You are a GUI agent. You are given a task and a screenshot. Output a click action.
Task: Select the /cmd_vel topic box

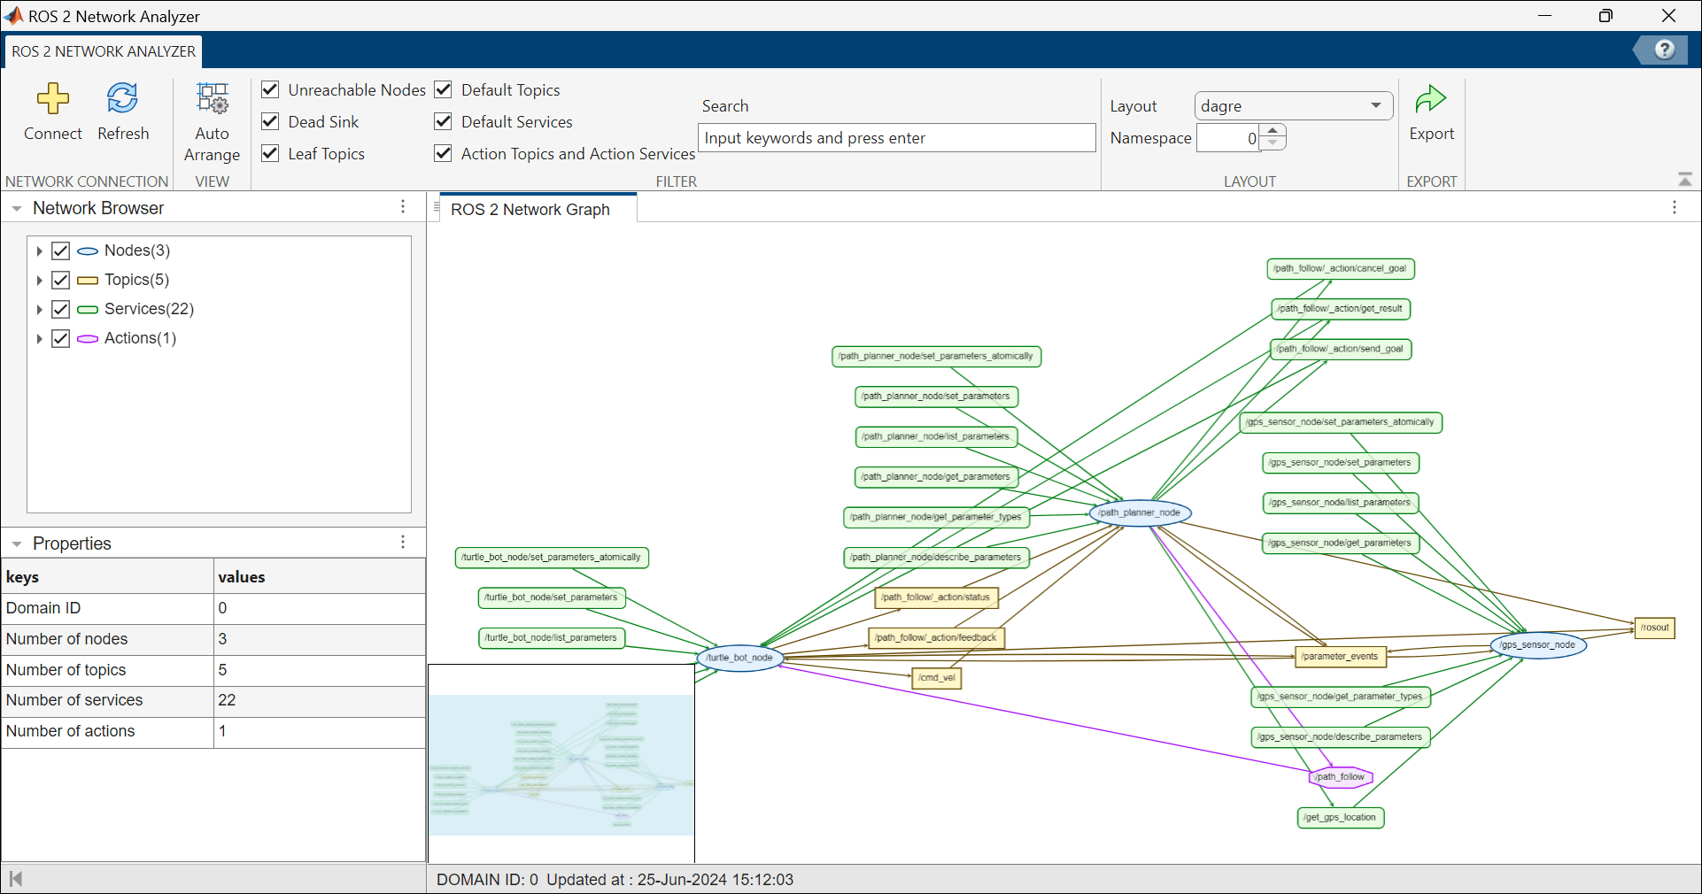tap(936, 678)
